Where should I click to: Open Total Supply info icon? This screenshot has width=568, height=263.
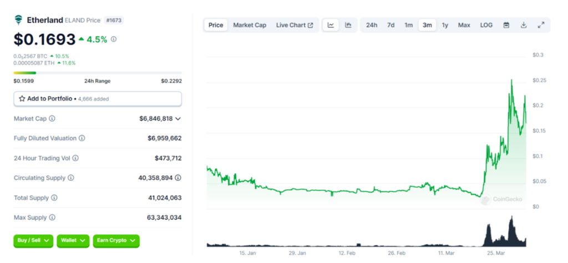pyautogui.click(x=54, y=198)
